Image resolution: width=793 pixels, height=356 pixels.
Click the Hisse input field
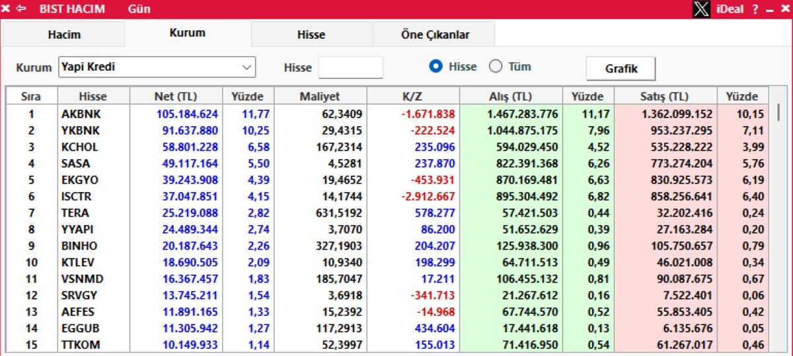point(350,67)
